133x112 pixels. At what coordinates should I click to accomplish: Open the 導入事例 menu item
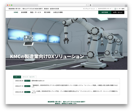(47, 12)
